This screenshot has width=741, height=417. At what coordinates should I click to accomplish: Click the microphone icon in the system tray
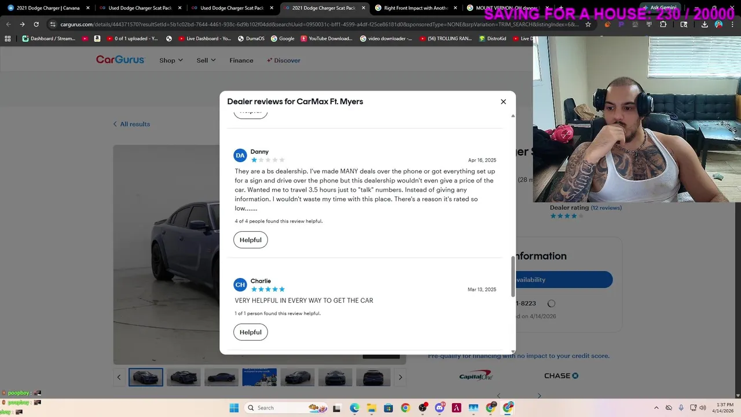click(x=681, y=408)
